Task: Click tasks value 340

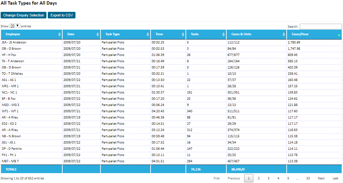Action: (x=189, y=111)
